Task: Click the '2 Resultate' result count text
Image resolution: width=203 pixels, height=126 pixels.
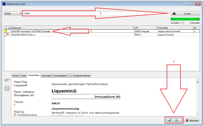Action: tap(195, 23)
